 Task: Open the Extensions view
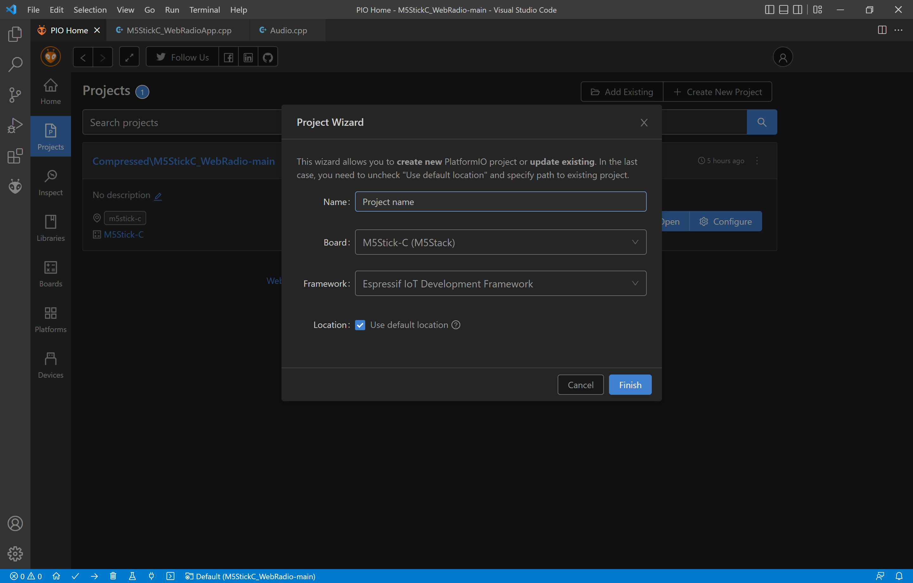click(15, 156)
